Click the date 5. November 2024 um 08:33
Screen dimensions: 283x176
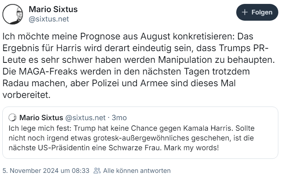coord(46,171)
